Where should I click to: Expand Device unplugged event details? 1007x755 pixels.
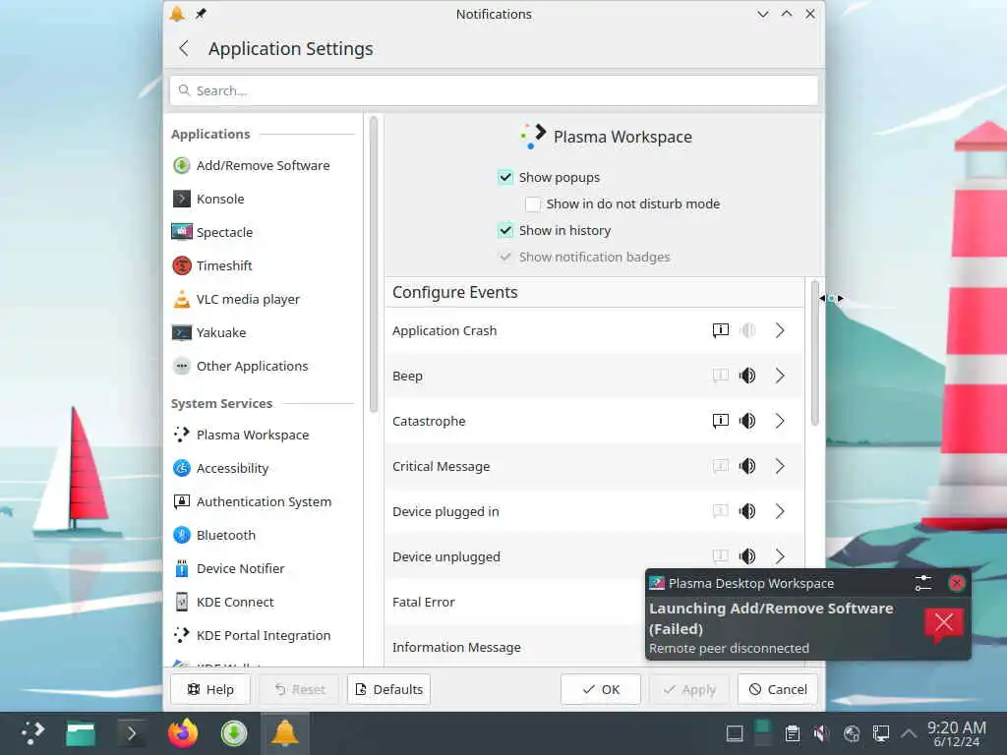[780, 556]
